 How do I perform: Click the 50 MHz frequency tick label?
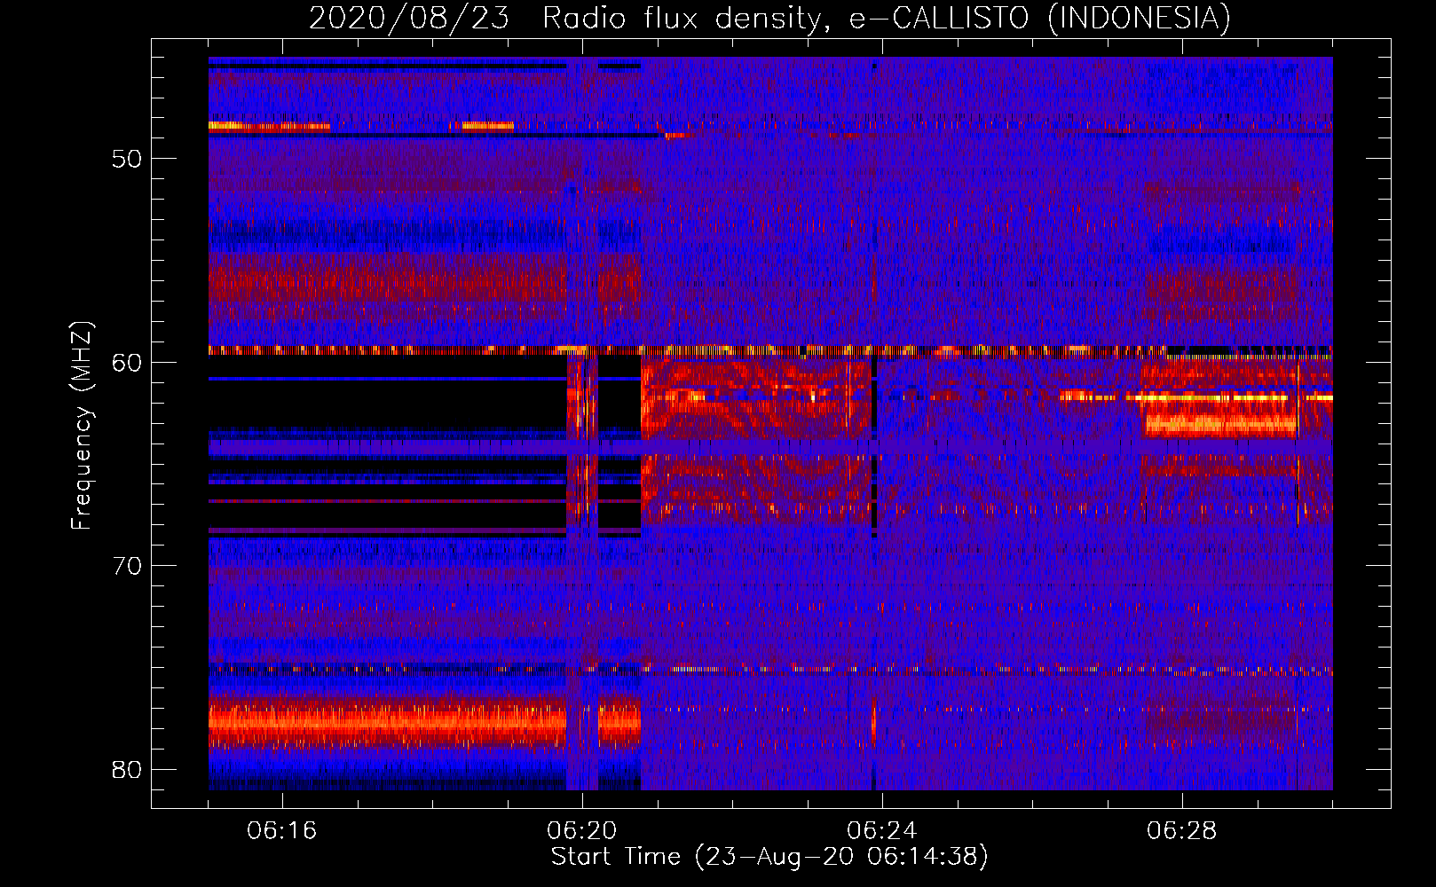[127, 160]
